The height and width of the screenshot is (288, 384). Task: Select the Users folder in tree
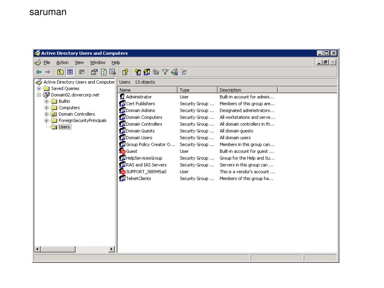(64, 127)
